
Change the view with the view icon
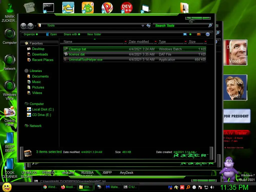(x=185, y=34)
